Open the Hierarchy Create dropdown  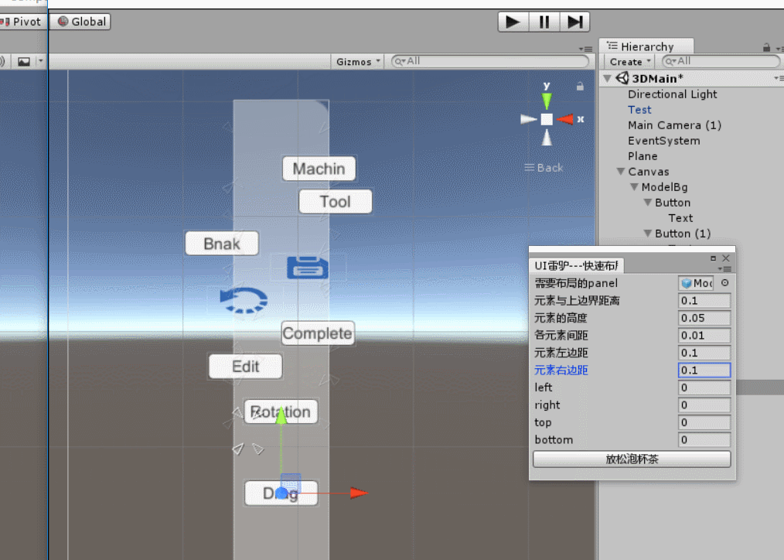pyautogui.click(x=629, y=62)
